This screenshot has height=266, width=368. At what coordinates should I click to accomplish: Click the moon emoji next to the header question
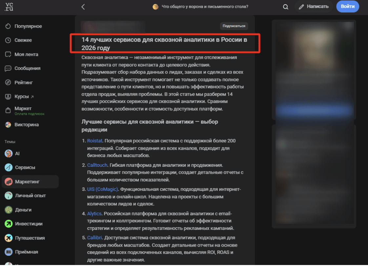click(155, 7)
